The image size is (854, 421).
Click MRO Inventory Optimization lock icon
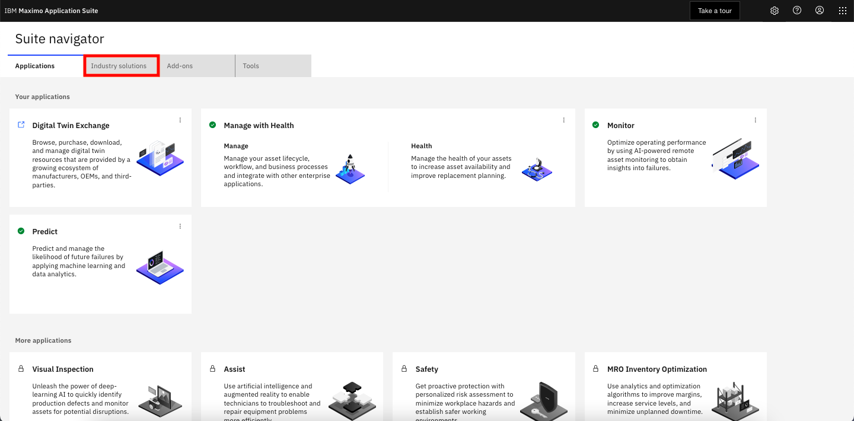[x=596, y=369]
